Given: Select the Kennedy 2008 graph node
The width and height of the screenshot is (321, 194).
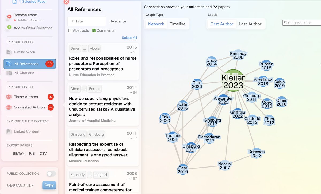Looking at the screenshot, I should [238, 55].
